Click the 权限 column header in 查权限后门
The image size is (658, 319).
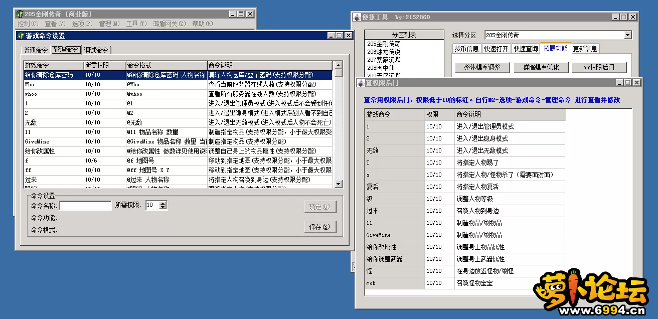coord(440,114)
